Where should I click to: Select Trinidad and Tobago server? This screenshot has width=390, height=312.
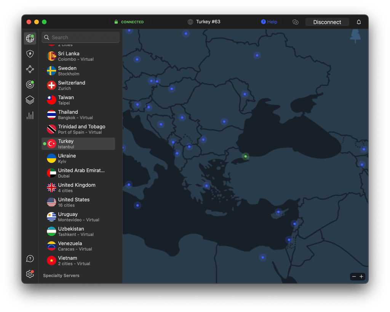coord(78,129)
